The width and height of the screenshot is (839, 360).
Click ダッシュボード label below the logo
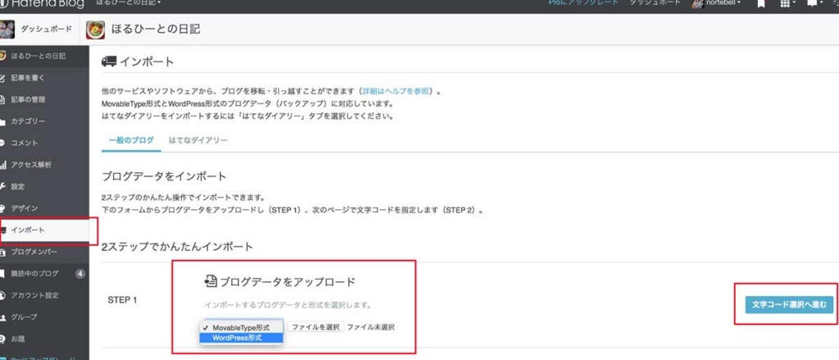point(46,30)
